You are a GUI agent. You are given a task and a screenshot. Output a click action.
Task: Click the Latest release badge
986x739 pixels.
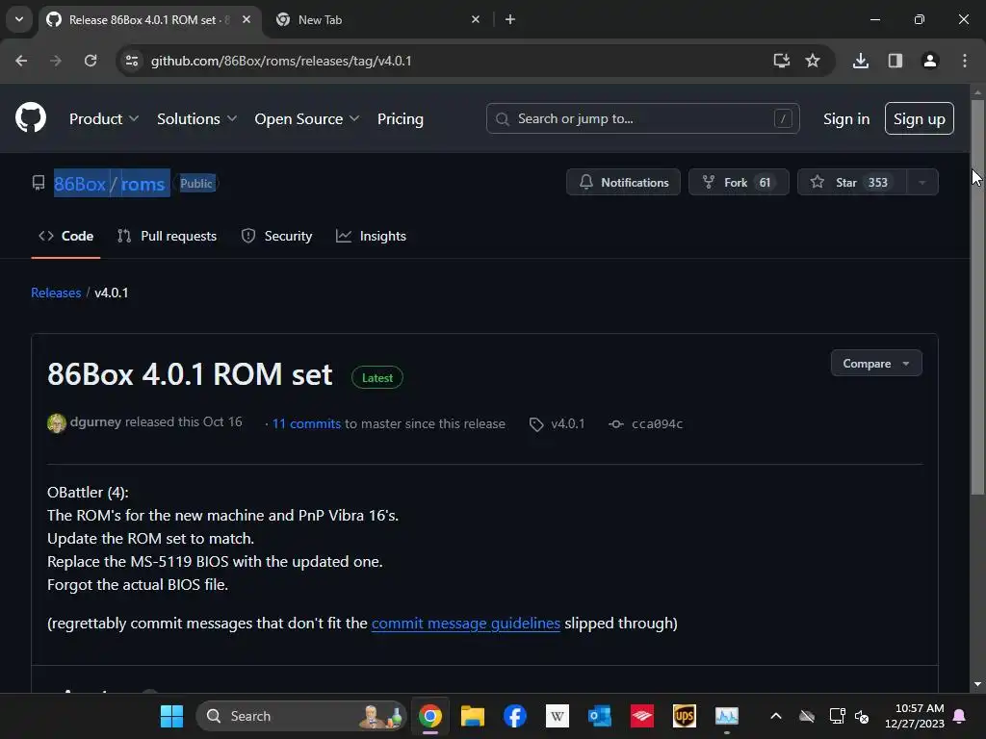pyautogui.click(x=377, y=377)
